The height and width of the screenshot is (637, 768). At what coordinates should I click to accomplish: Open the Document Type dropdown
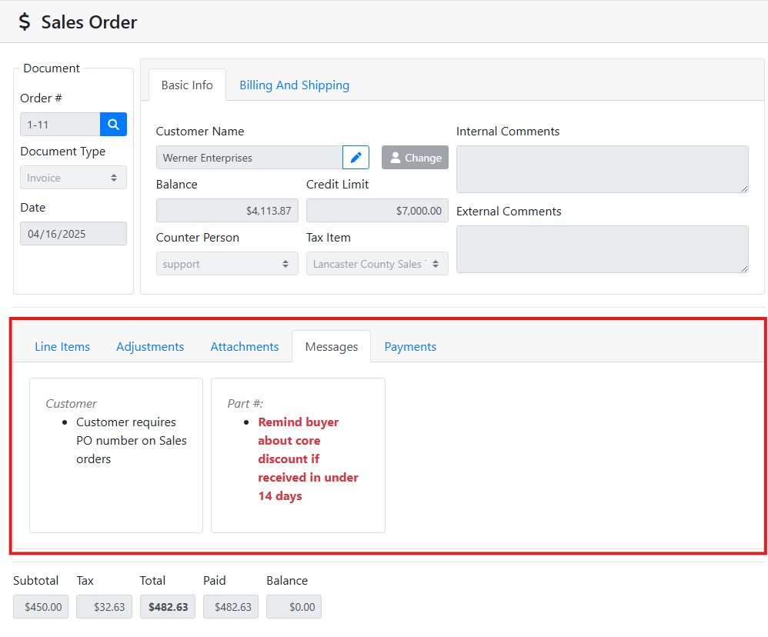73,178
